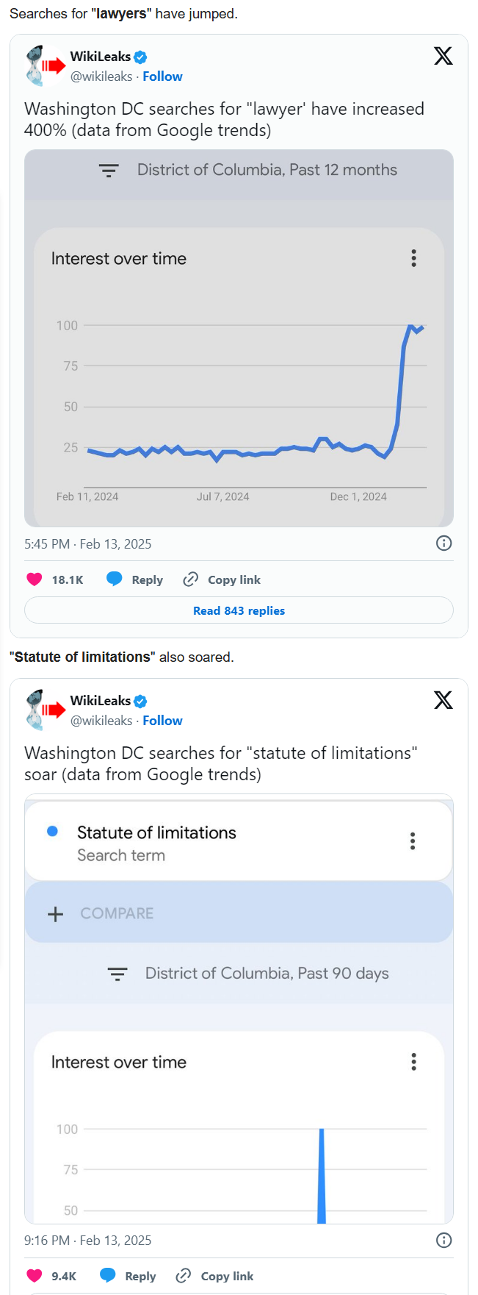Reply to the second WikiLeaks tweet
The height and width of the screenshot is (1295, 478).
[128, 1276]
